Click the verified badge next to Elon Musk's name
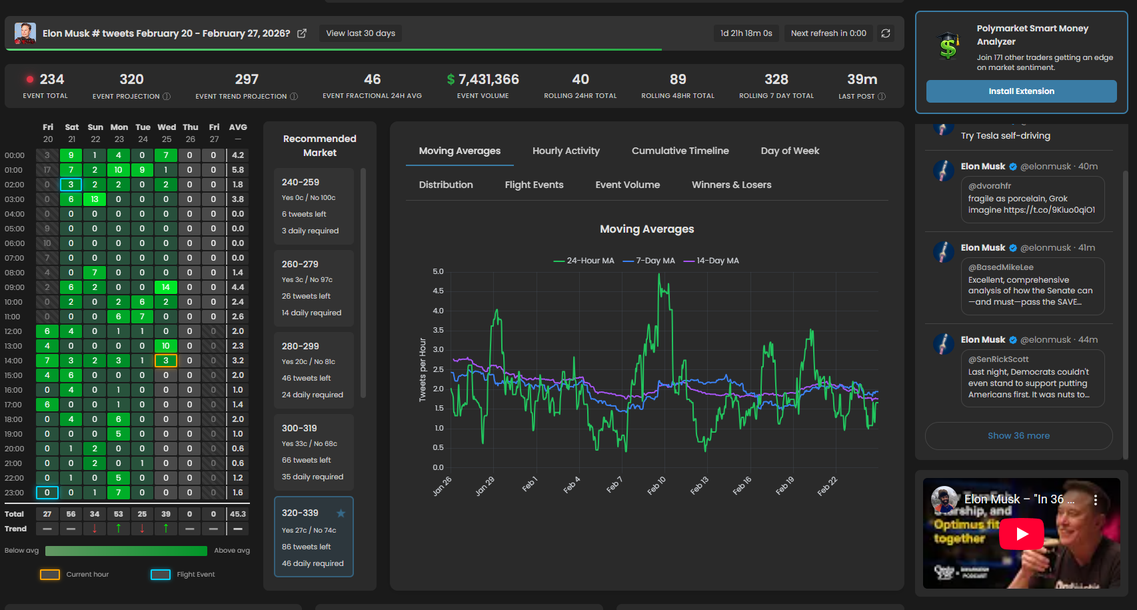 click(x=1013, y=166)
